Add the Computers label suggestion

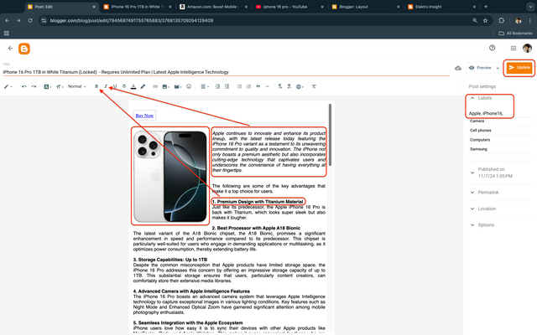tap(480, 140)
